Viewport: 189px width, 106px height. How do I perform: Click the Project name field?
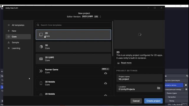point(139,78)
